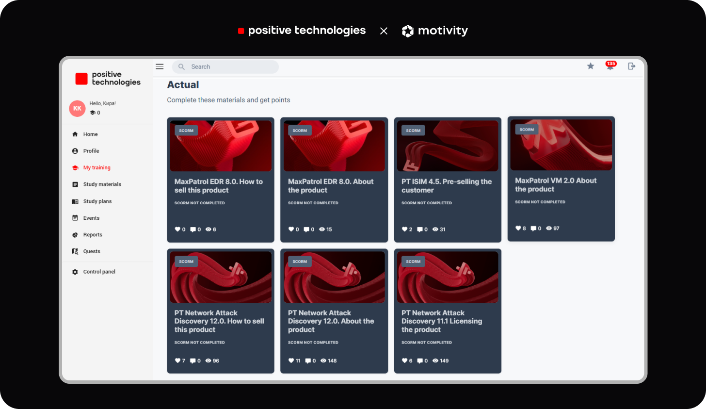Click the heart on PT Network Attack Discovery 11.1 card

[x=404, y=361]
